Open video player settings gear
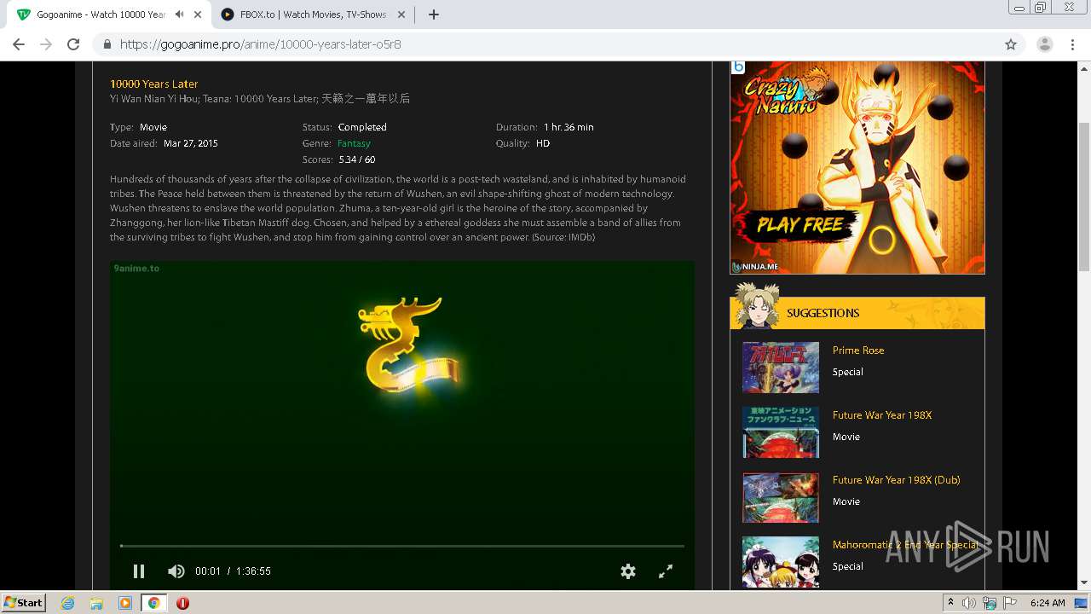The height and width of the screenshot is (614, 1091). 628,571
